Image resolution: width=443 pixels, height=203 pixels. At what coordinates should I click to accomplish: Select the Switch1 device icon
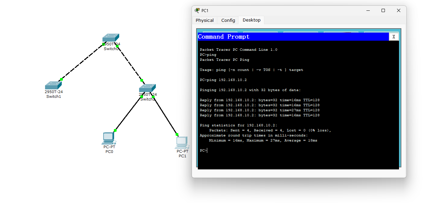click(x=53, y=85)
